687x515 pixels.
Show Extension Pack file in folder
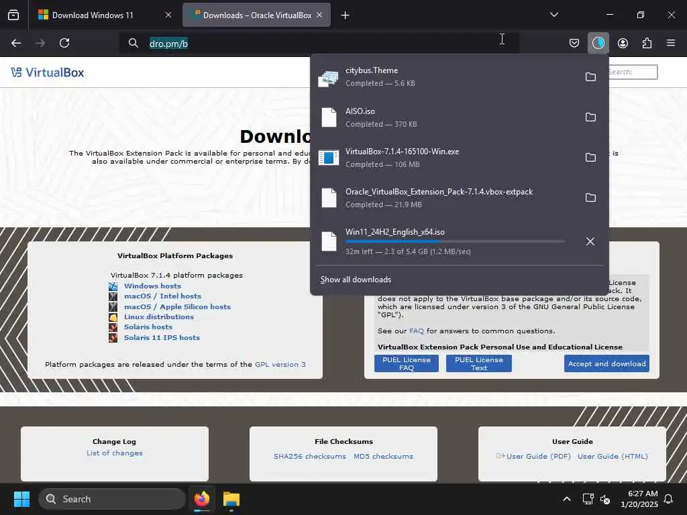tap(590, 198)
